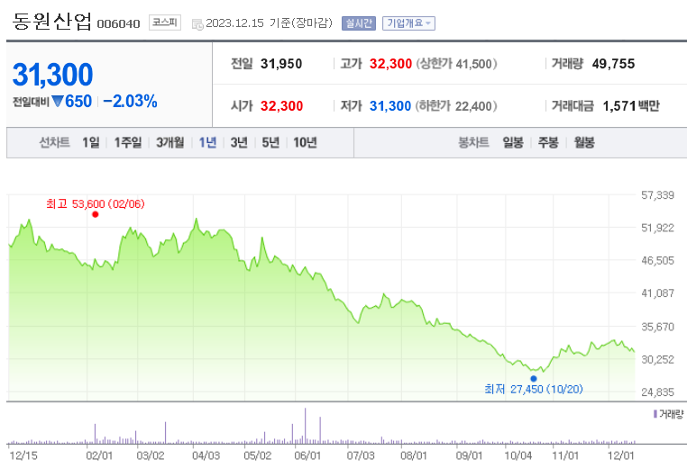This screenshot has width=687, height=468.
Task: Click the stock code 006040
Action: click(118, 23)
